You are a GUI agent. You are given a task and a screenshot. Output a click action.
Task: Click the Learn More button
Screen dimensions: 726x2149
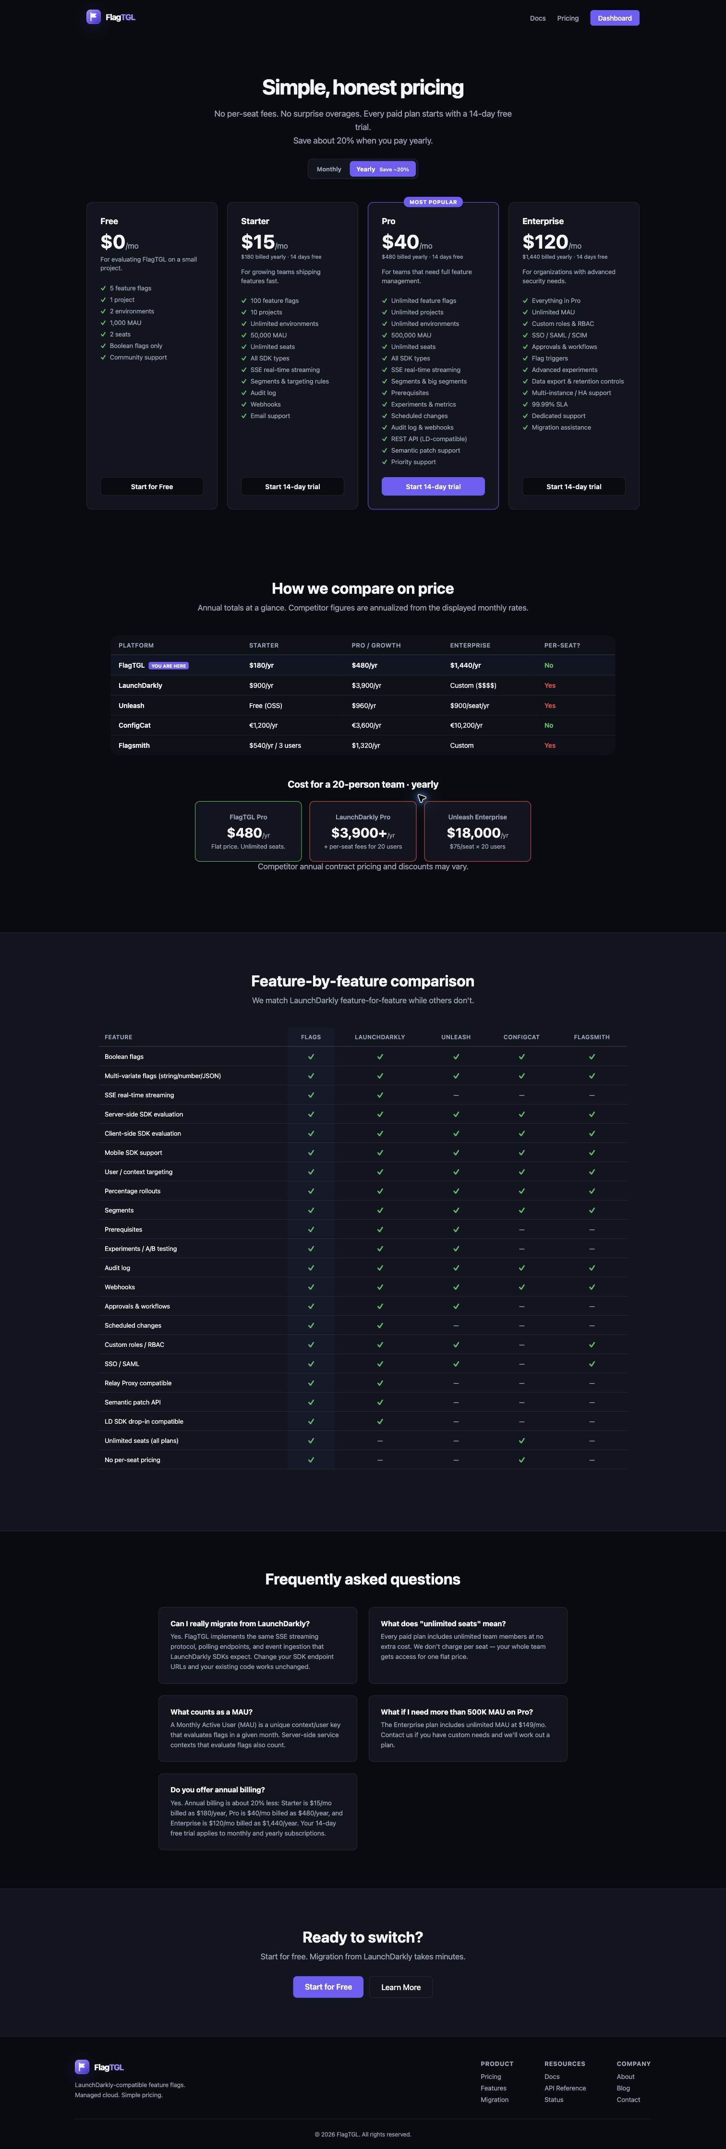click(x=400, y=1987)
